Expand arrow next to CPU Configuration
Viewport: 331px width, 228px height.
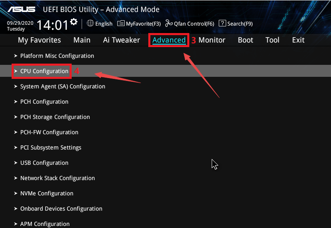pyautogui.click(x=16, y=71)
